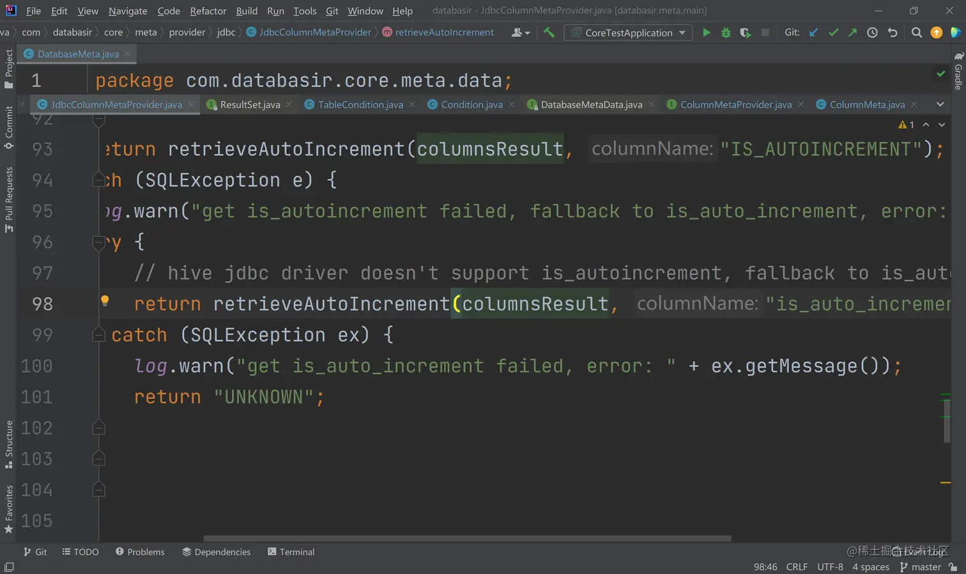
Task: Open the master Git branch popup
Action: pos(921,567)
